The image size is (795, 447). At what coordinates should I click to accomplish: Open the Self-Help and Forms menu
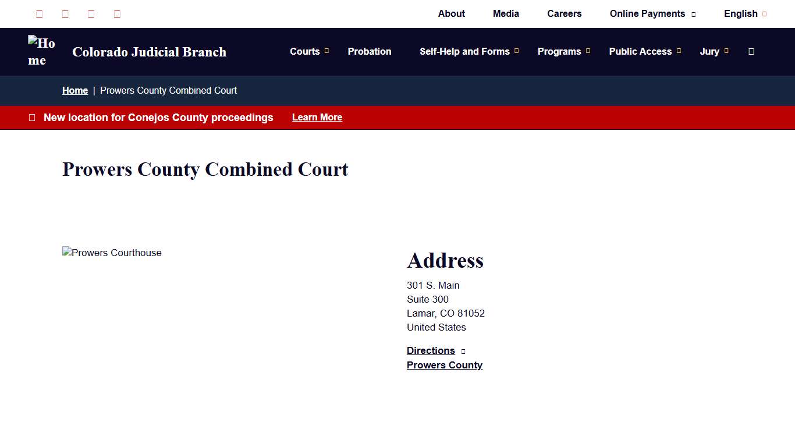(x=464, y=51)
